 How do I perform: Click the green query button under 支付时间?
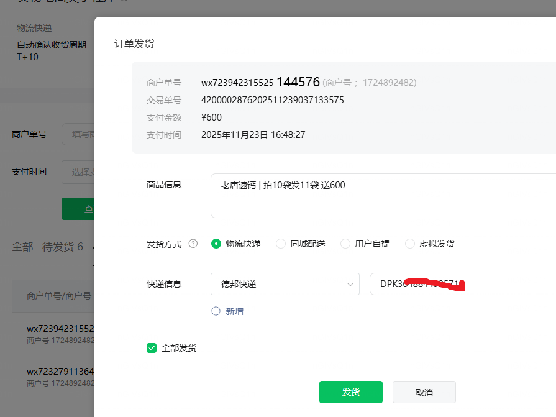click(78, 209)
